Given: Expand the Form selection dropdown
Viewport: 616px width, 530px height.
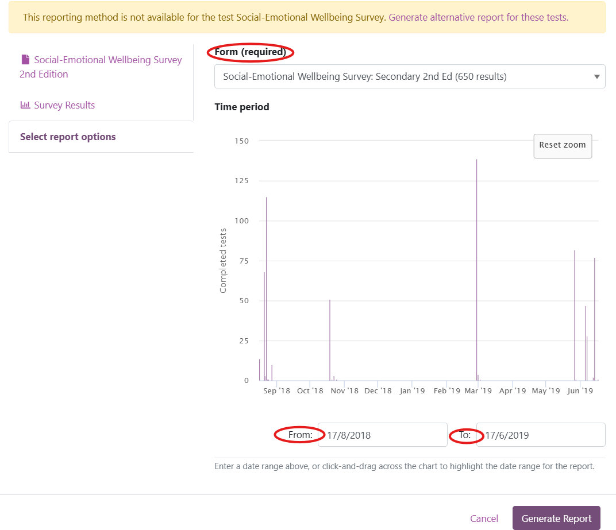Looking at the screenshot, I should 409,76.
